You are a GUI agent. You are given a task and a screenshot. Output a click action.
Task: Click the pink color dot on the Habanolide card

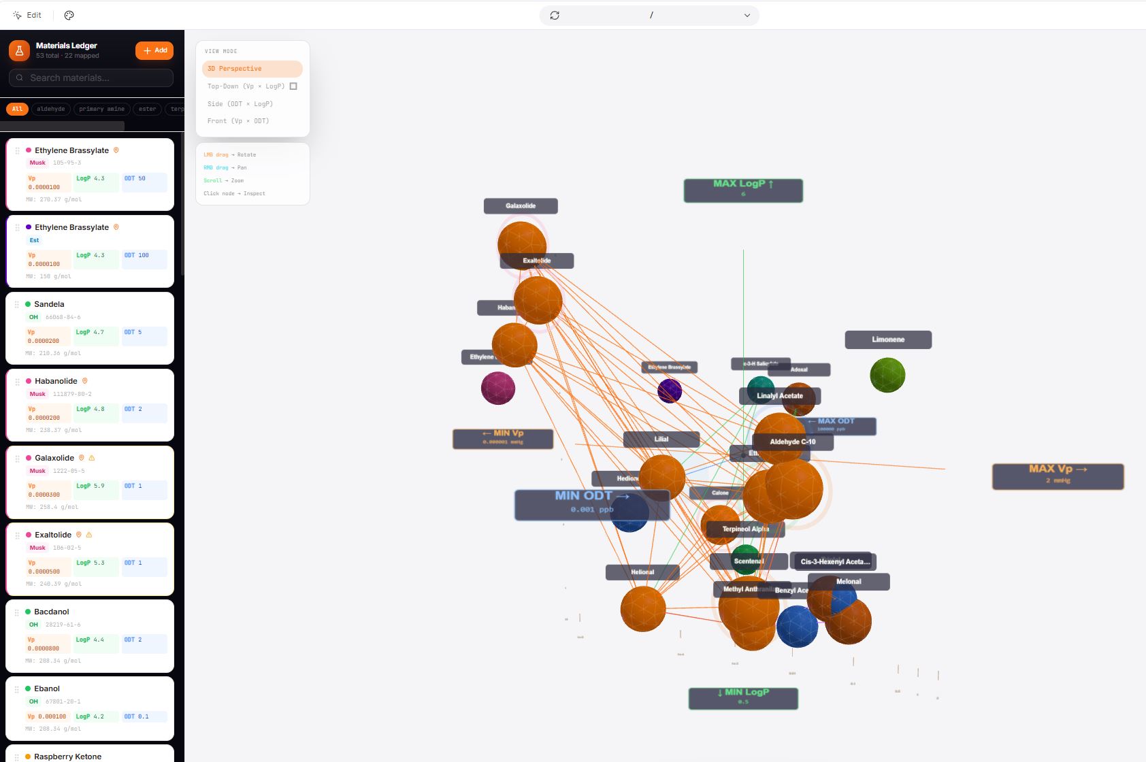[29, 381]
